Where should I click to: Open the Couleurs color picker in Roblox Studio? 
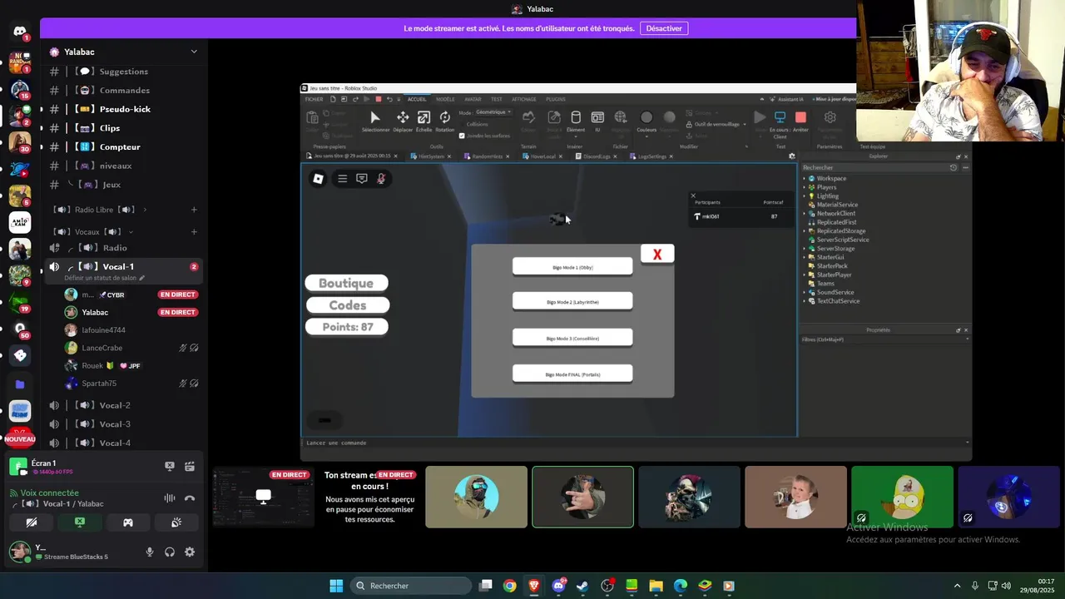coord(646,121)
